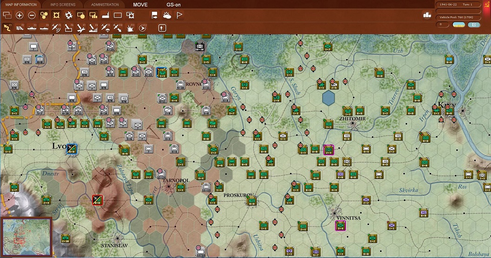Click the ZHITOMIR city label

tap(352, 119)
